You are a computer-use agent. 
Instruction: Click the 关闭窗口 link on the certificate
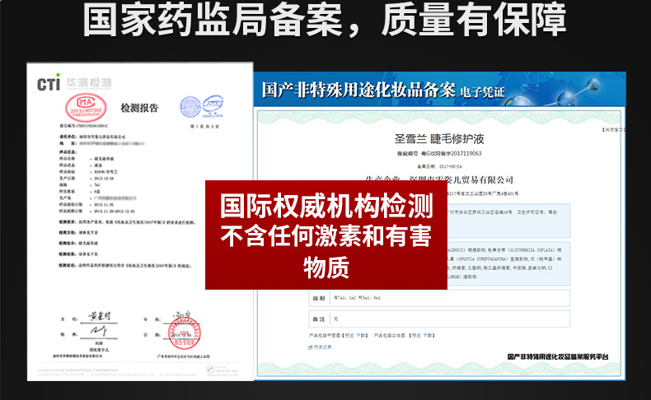coord(613,130)
